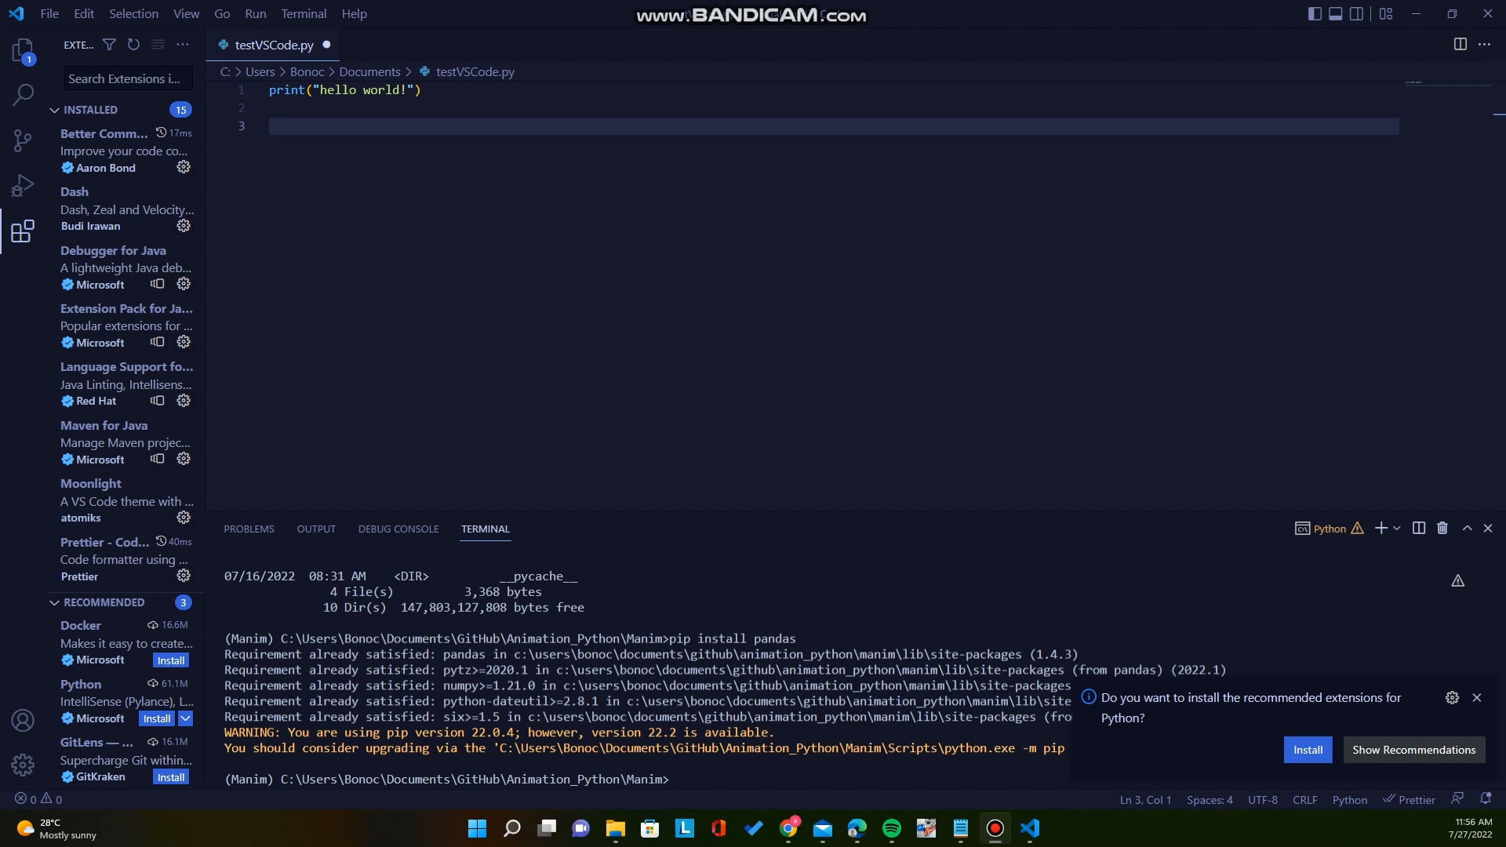Viewport: 1506px width, 847px height.
Task: Click the Show Recommendations button
Action: click(1413, 750)
